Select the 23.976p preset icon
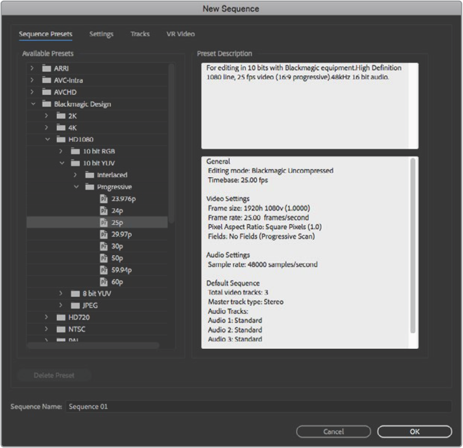This screenshot has width=463, height=448. 104,199
